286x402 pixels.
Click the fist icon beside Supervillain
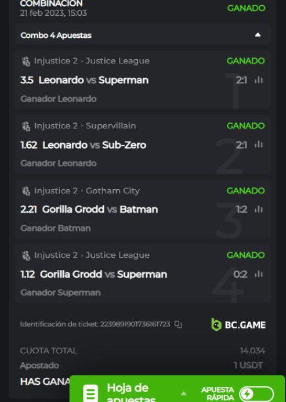pyautogui.click(x=26, y=126)
